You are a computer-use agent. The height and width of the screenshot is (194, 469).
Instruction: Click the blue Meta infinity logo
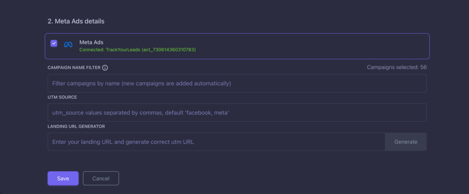(x=68, y=44)
